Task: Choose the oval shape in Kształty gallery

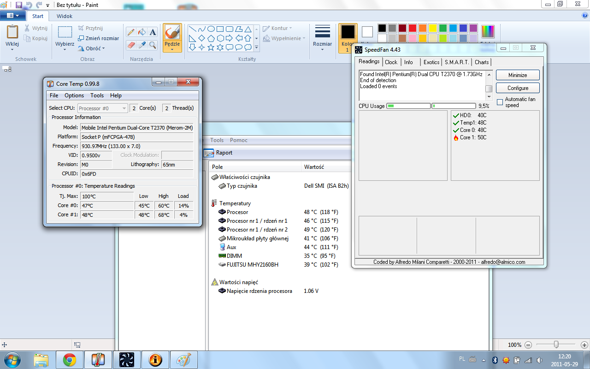Action: click(211, 29)
